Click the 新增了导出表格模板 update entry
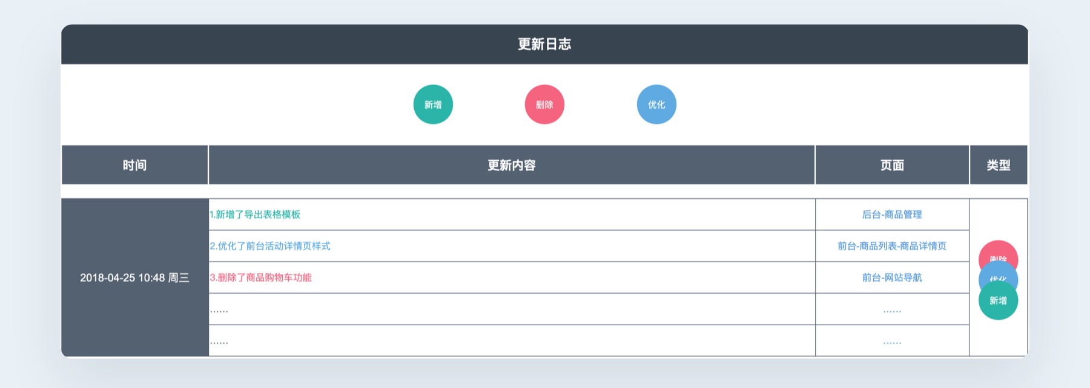Image resolution: width=1090 pixels, height=388 pixels. point(257,213)
